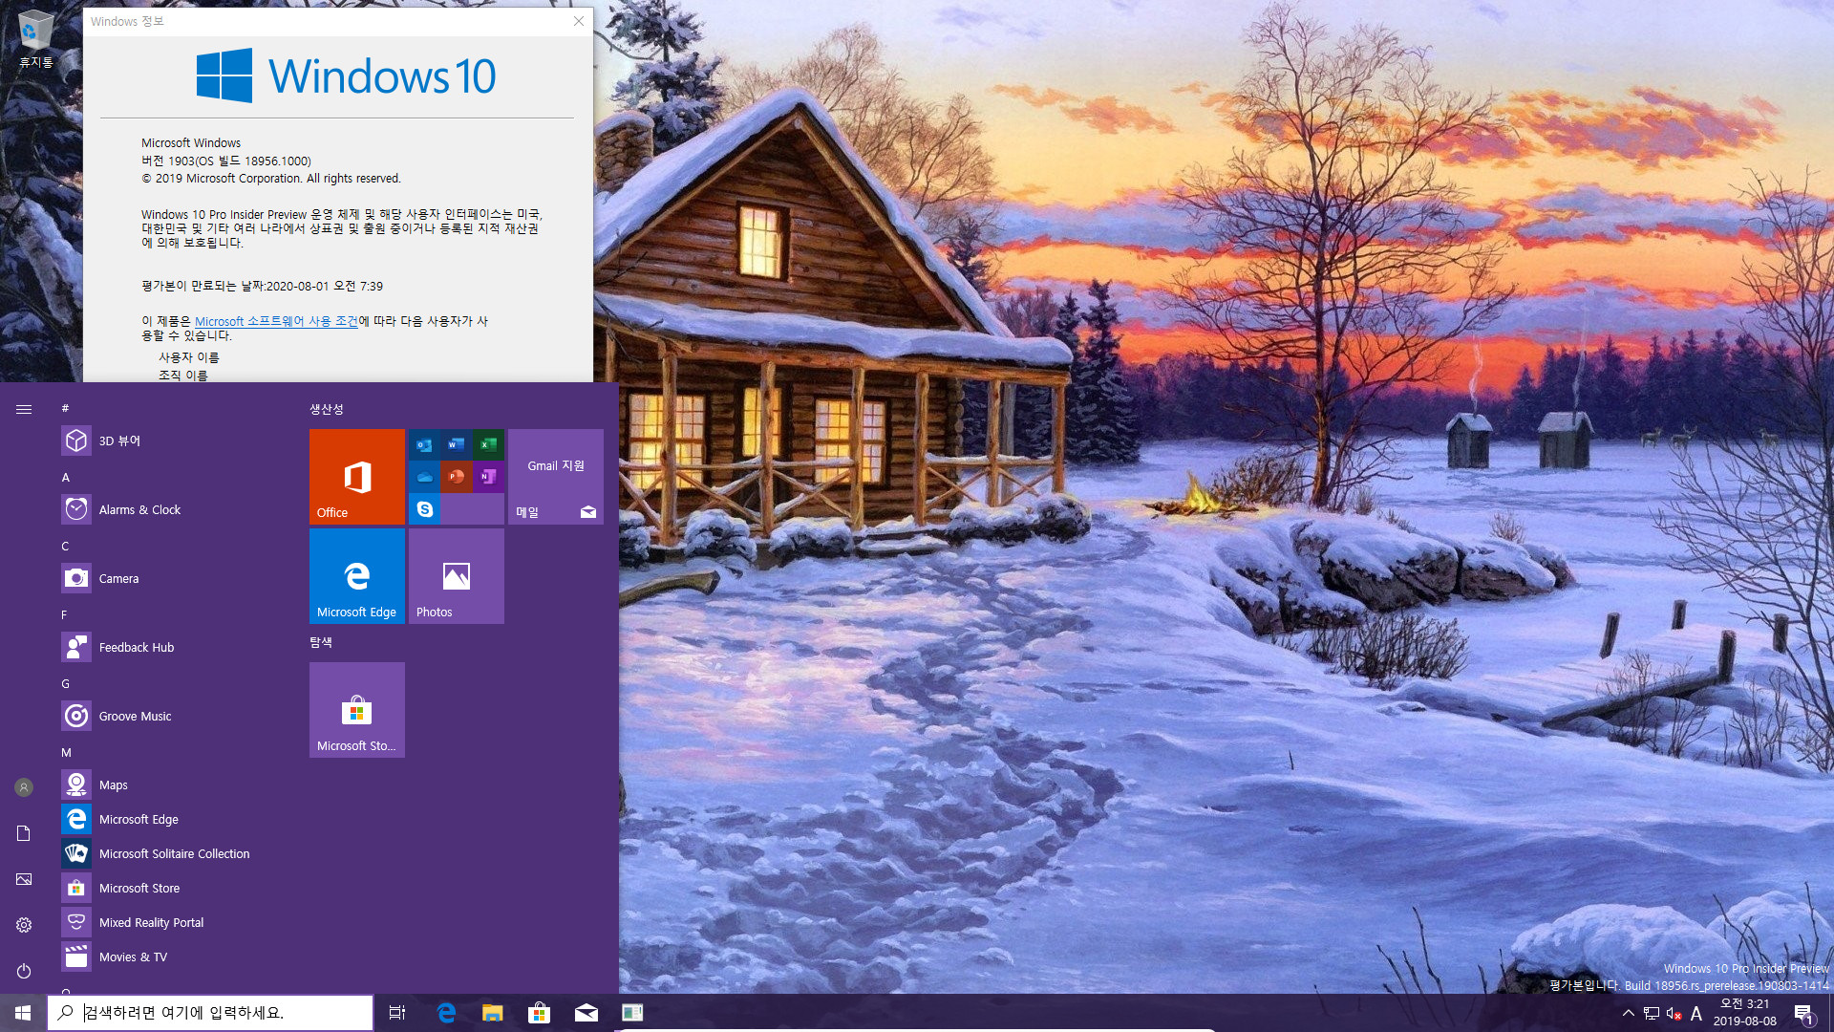Open 3D 뷰어 from the app list
The image size is (1834, 1032).
point(176,441)
